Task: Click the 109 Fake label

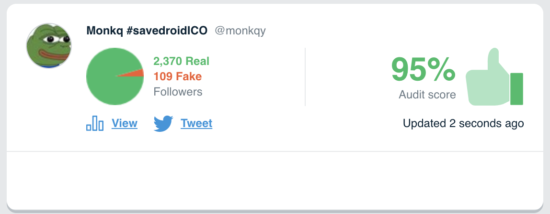Action: pos(177,76)
